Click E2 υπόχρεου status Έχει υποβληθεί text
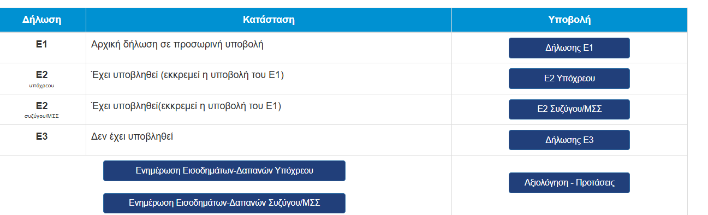The width and height of the screenshot is (708, 215). [187, 75]
